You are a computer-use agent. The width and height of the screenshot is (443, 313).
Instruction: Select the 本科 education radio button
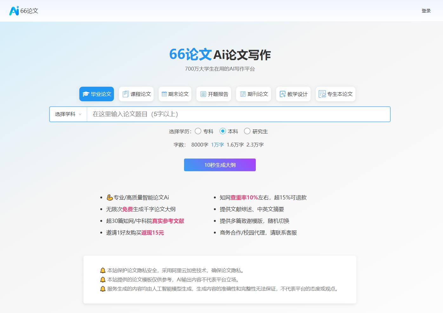(222, 131)
